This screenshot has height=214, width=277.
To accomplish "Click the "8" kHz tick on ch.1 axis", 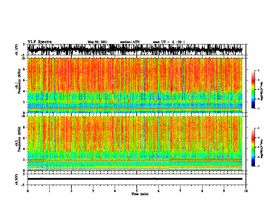I will pyautogui.click(x=24, y=69).
